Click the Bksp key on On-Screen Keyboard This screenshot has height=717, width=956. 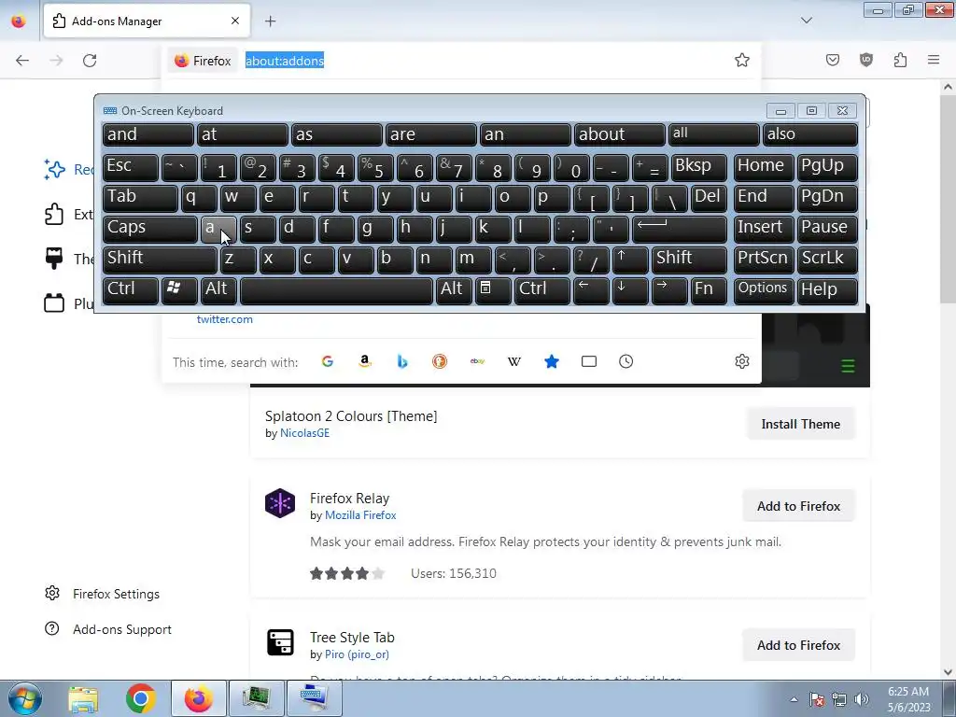tap(698, 166)
